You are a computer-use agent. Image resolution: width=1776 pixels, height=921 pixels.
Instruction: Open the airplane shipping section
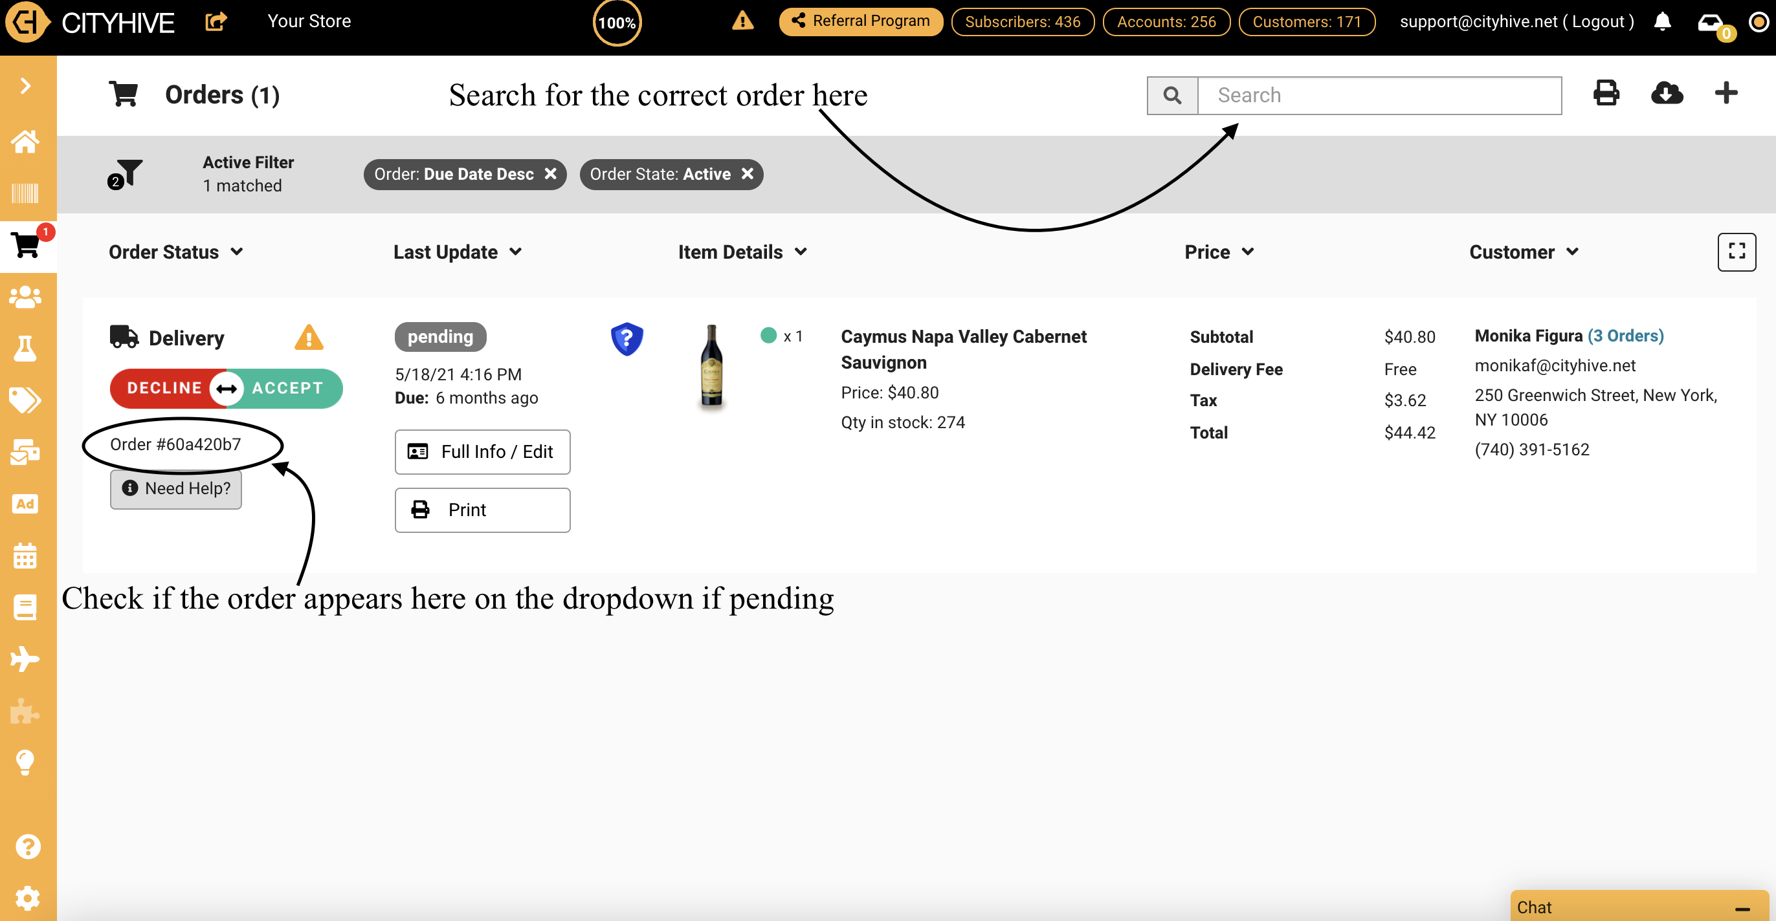coord(25,658)
